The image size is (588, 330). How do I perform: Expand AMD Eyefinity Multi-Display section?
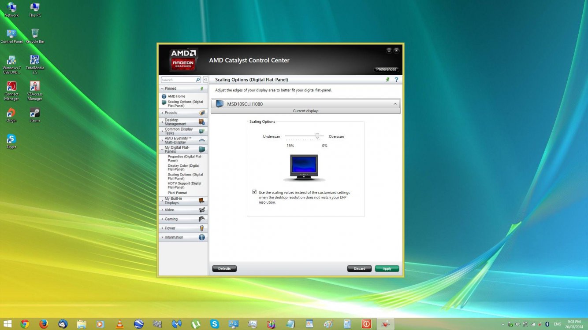pos(183,140)
